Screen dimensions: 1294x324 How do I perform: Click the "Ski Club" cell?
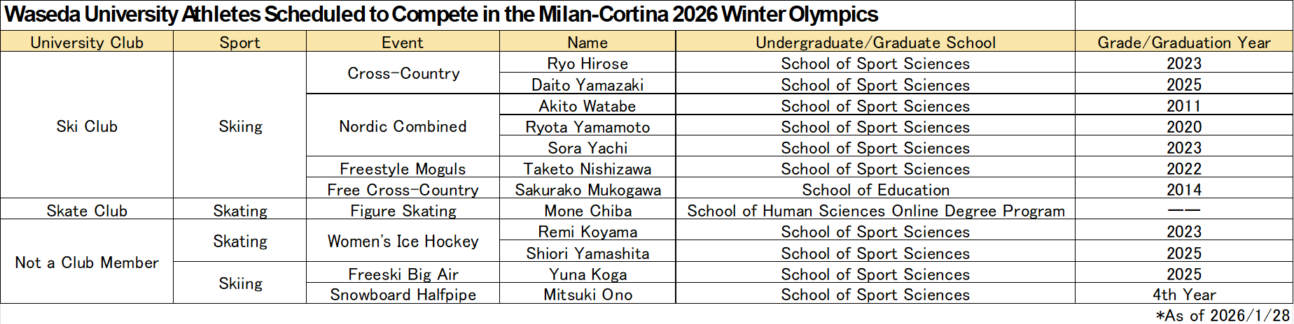point(87,126)
